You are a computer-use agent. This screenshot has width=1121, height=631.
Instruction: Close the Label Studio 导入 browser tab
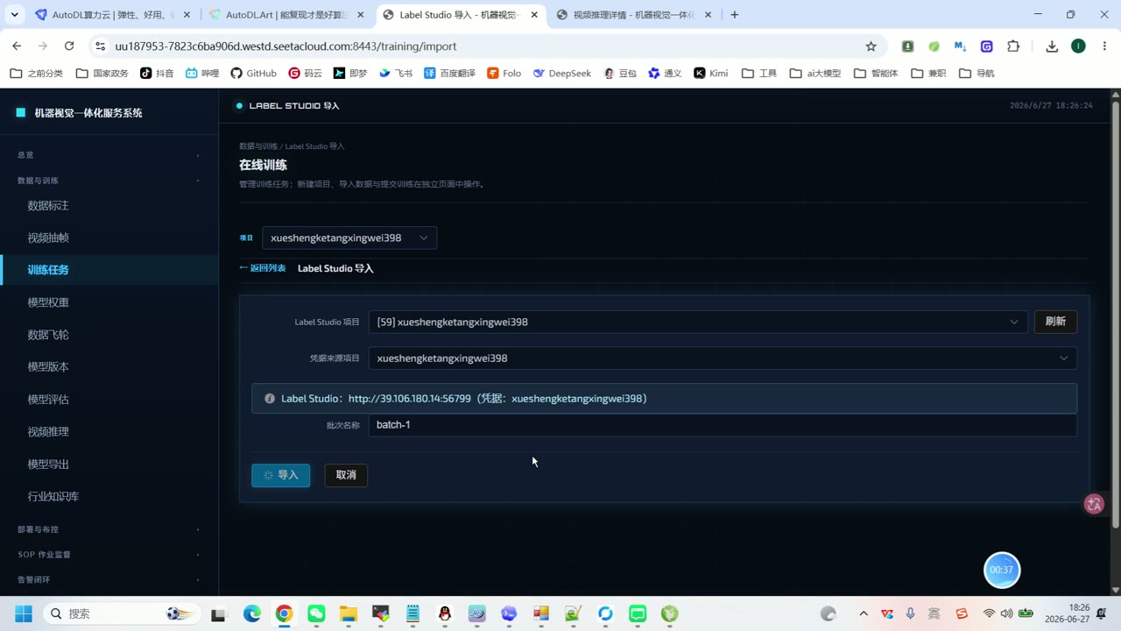pyautogui.click(x=534, y=15)
